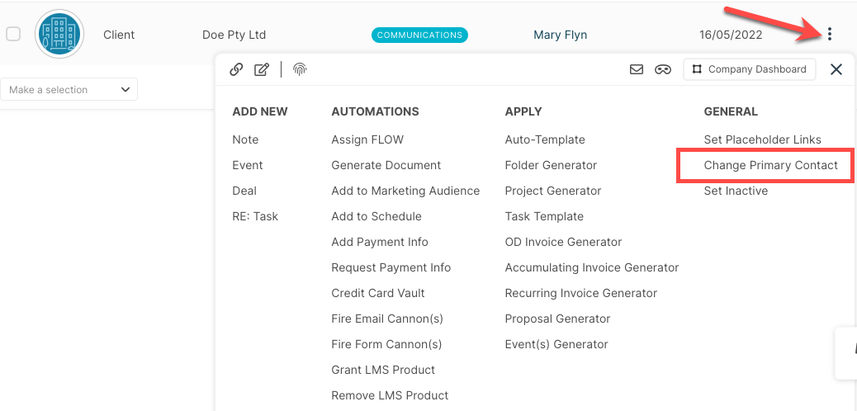The height and width of the screenshot is (411, 857).
Task: Open the three-dot actions menu
Action: click(x=830, y=35)
